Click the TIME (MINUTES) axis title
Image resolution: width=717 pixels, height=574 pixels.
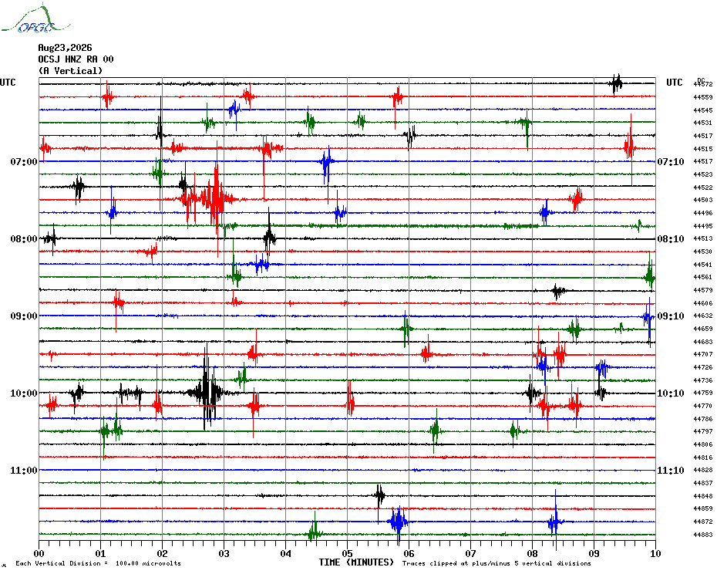point(357,562)
